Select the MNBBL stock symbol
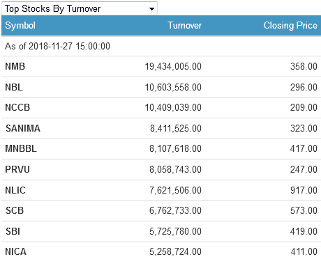This screenshot has height=259, width=321. (21, 148)
